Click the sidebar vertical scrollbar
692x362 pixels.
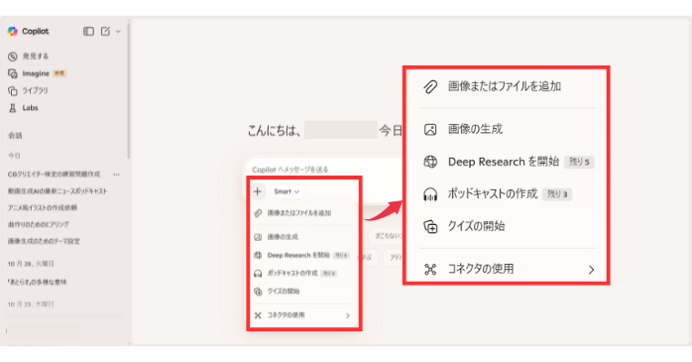pyautogui.click(x=129, y=92)
